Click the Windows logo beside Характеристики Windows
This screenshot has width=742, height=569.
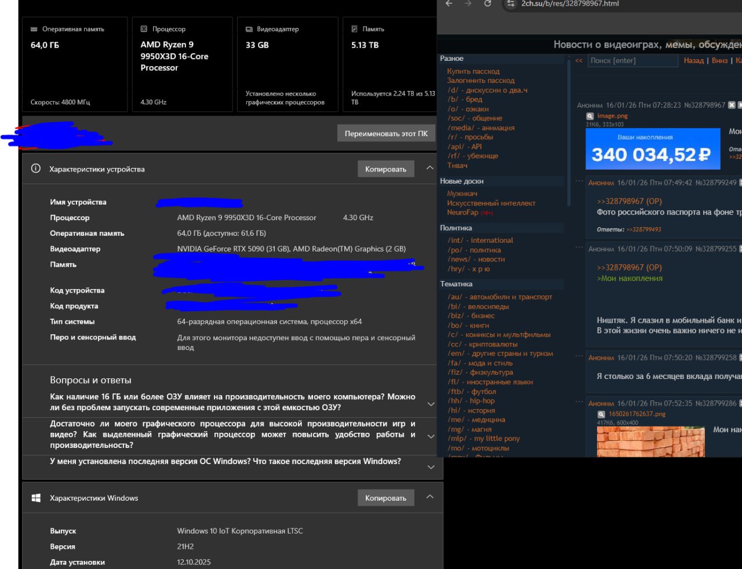(36, 498)
